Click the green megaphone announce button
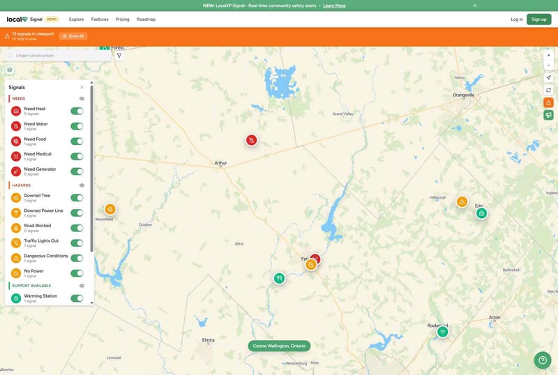558x375 pixels. click(548, 115)
